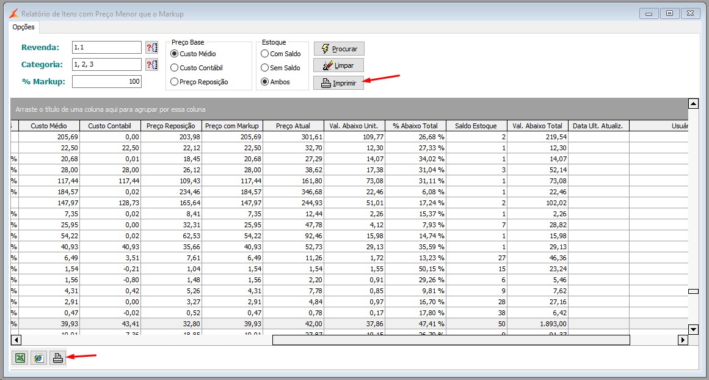Select Custo Contábil price base

point(196,68)
